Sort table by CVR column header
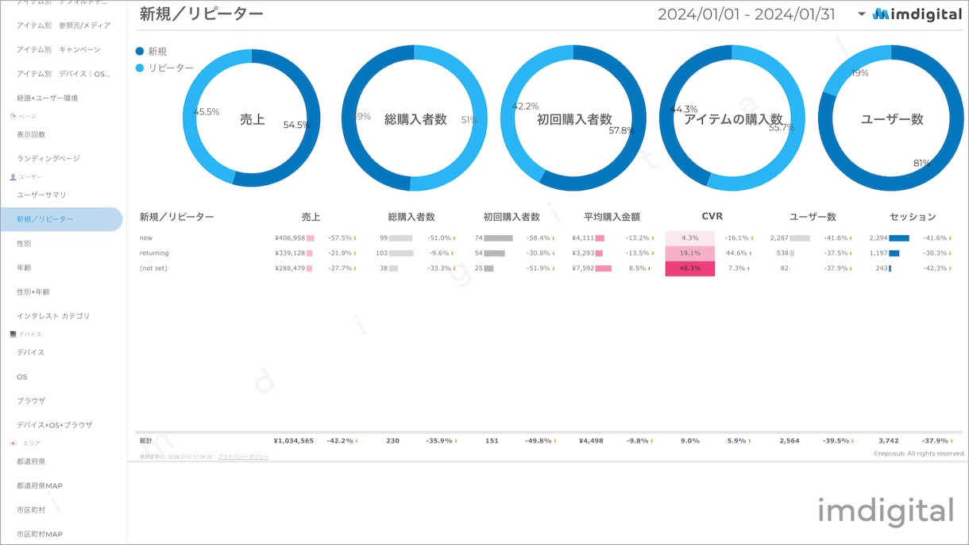Viewport: 969px width, 545px height. click(712, 216)
